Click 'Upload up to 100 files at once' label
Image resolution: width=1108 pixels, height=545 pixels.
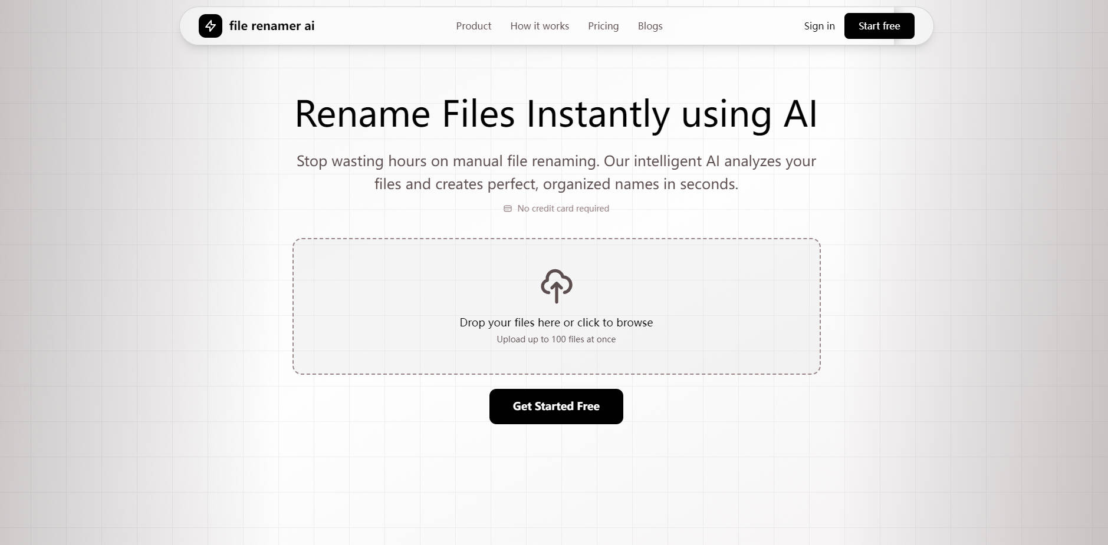(555, 339)
